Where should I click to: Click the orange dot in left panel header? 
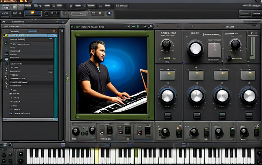(54, 31)
